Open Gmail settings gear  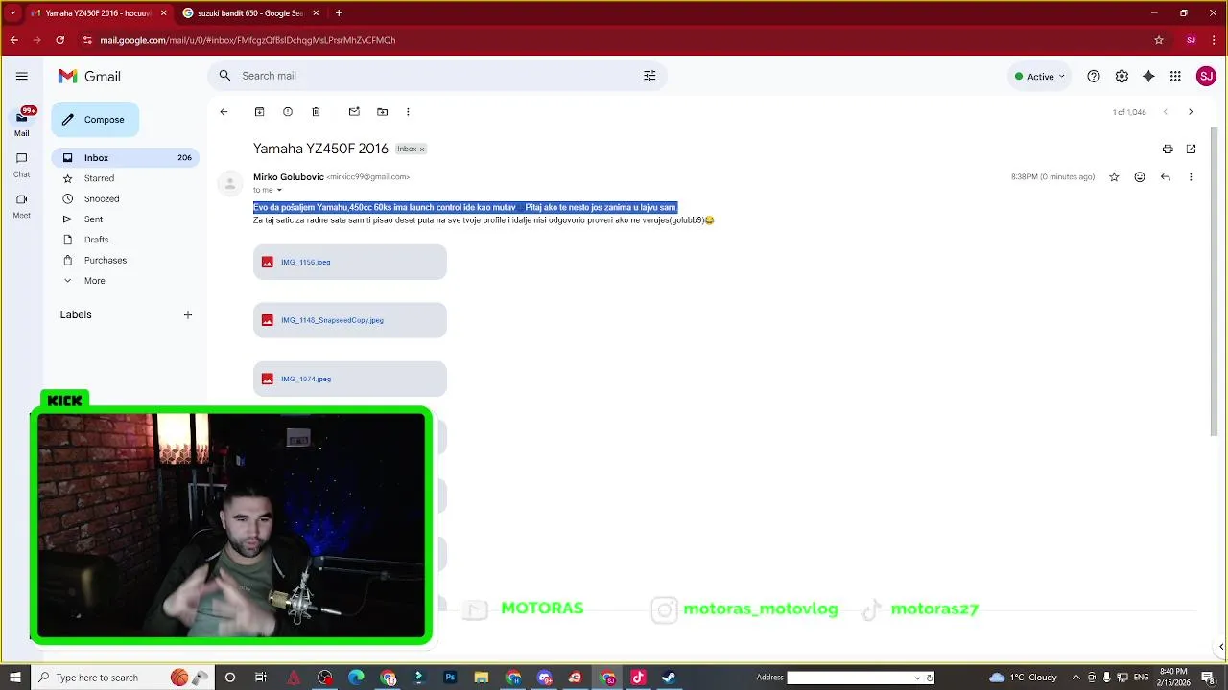[1122, 76]
